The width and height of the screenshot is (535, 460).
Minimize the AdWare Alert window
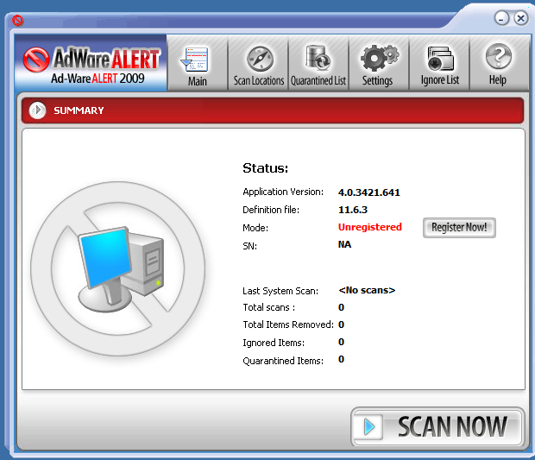tap(501, 18)
